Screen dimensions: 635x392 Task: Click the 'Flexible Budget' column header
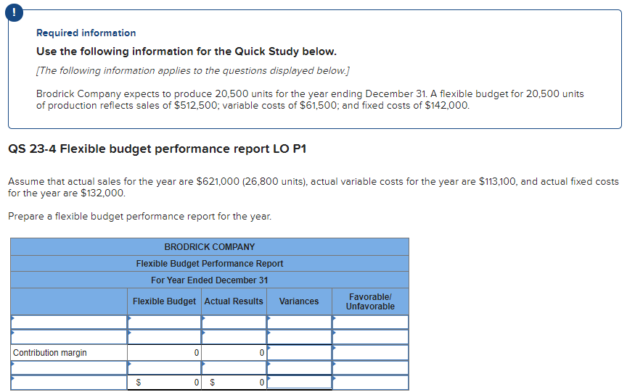(164, 301)
